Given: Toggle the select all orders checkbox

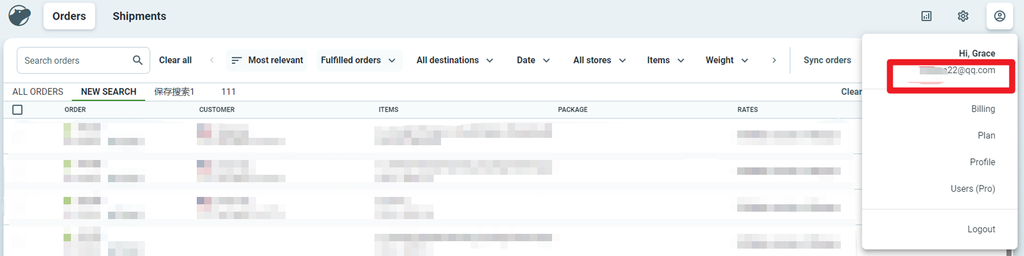Looking at the screenshot, I should tap(17, 110).
